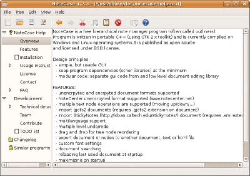Click the orange back arrow icon
This screenshot has width=250, height=176.
click(x=59, y=23)
